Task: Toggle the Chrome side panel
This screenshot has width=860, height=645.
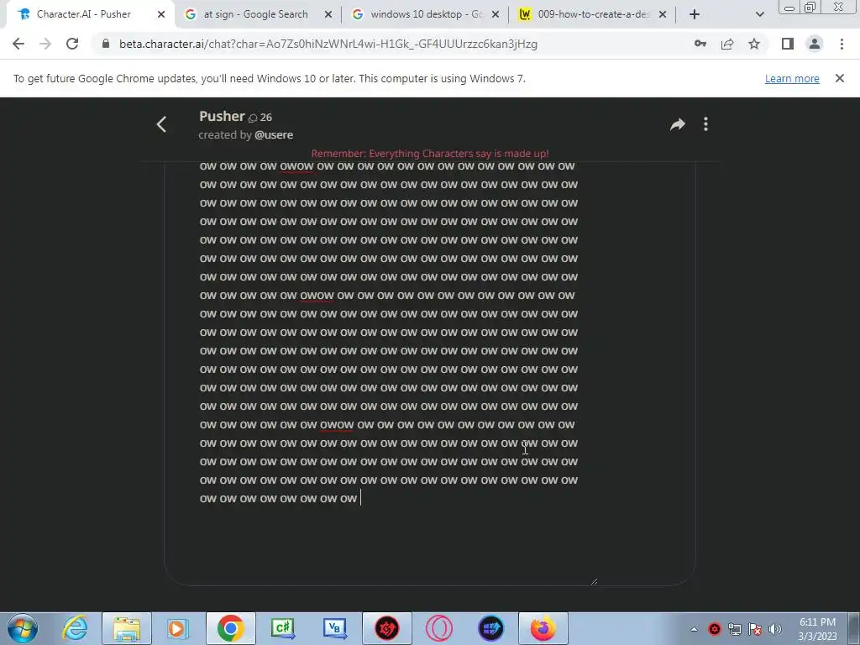Action: click(788, 44)
